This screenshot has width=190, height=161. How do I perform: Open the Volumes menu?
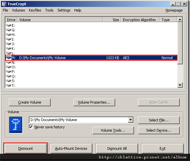click(19, 10)
